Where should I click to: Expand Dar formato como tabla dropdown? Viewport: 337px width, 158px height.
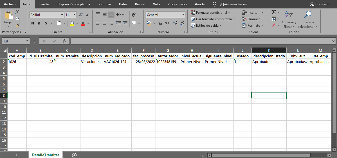click(234, 19)
